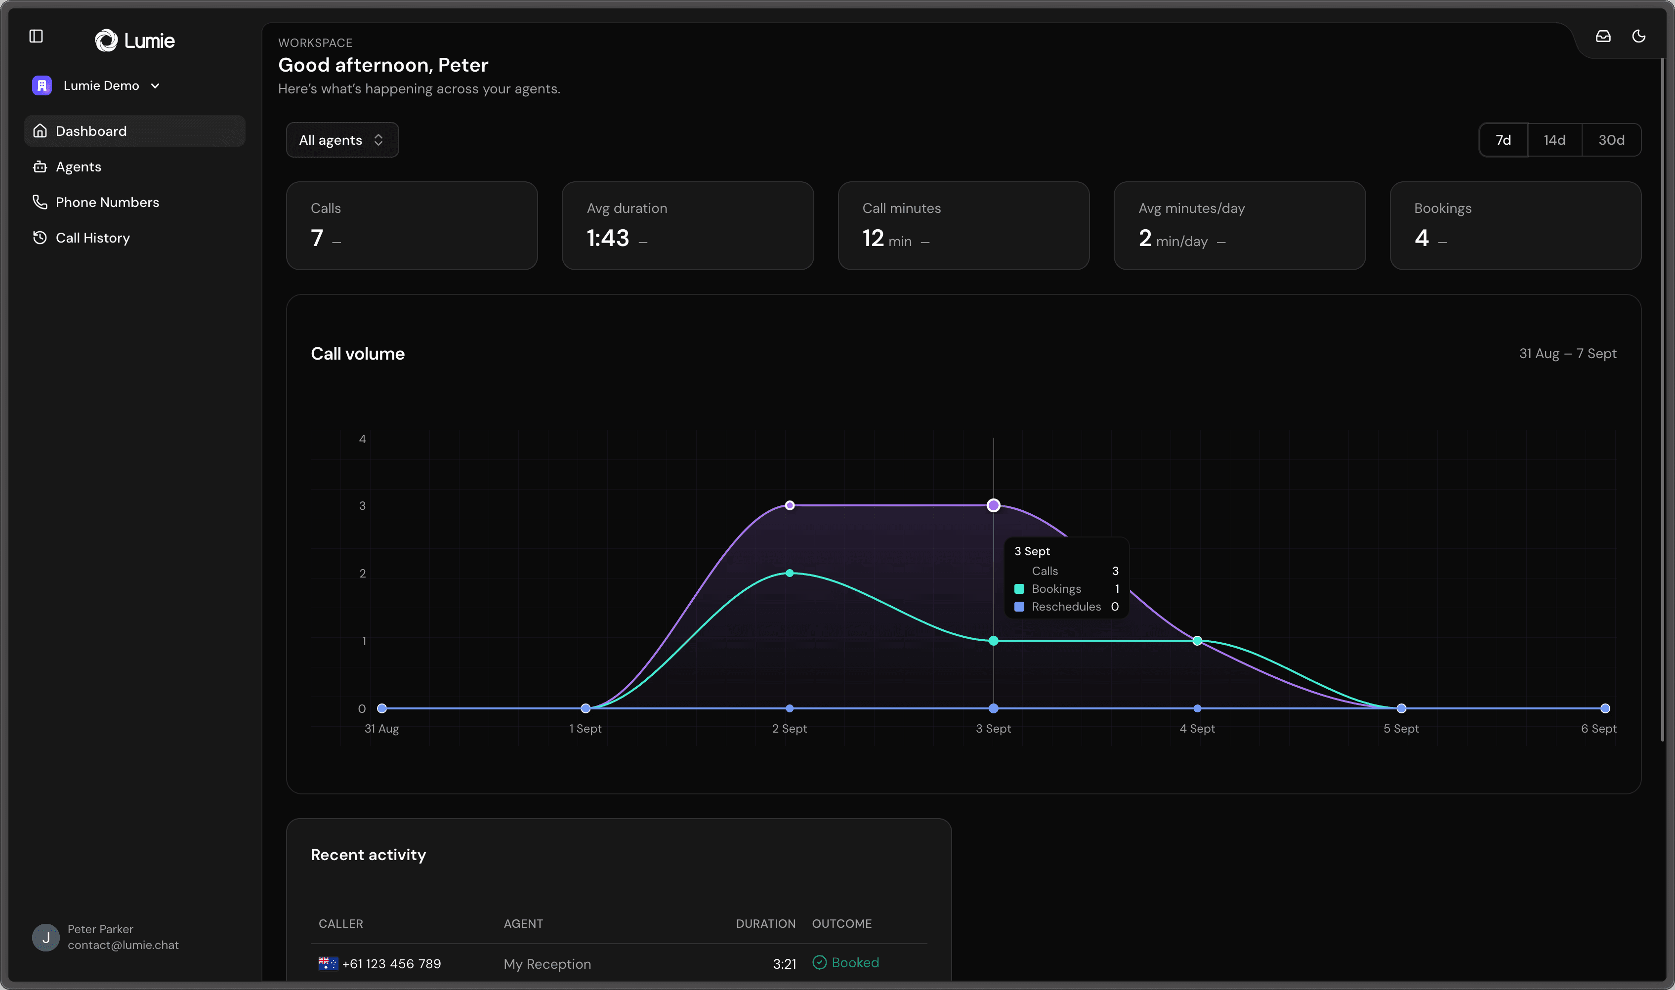Switch to the 14d range
Viewport: 1675px width, 990px height.
1554,140
